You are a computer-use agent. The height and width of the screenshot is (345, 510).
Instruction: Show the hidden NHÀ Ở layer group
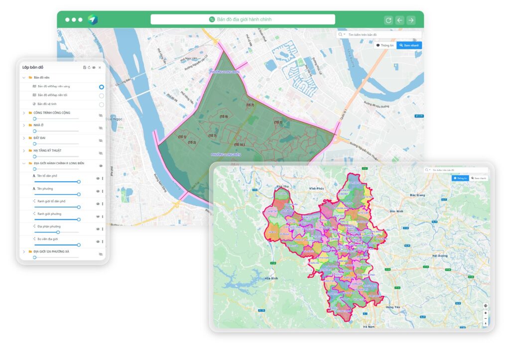click(101, 128)
